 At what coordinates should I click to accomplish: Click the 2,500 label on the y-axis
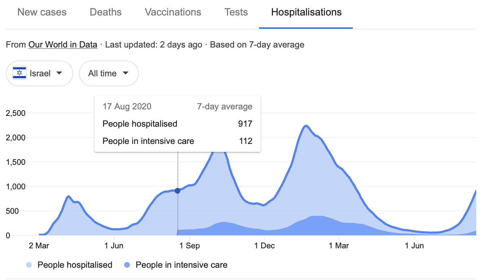16,113
